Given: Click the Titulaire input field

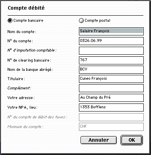Looking at the screenshot, I should point(111,79).
